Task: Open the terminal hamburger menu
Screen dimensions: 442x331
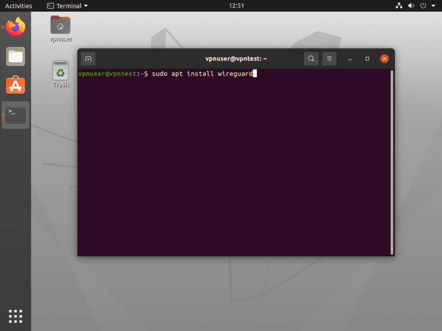Action: pyautogui.click(x=329, y=58)
